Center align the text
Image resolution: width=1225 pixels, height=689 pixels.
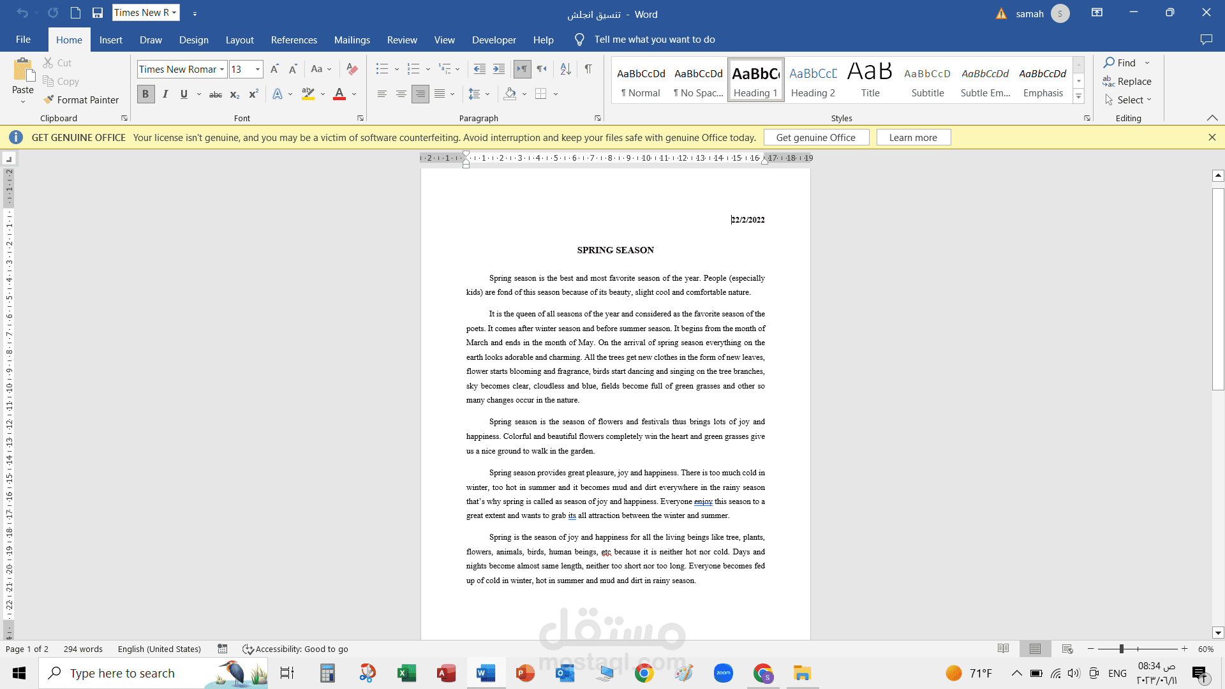point(401,94)
